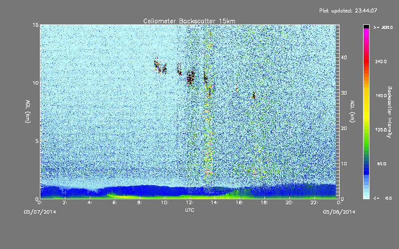Click the '60.0' colorbar label
Screen dimensions: 399x249
click(382, 164)
